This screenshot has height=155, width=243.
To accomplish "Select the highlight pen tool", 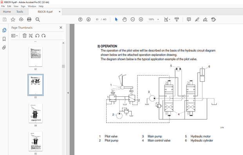I will pyautogui.click(x=197, y=19).
